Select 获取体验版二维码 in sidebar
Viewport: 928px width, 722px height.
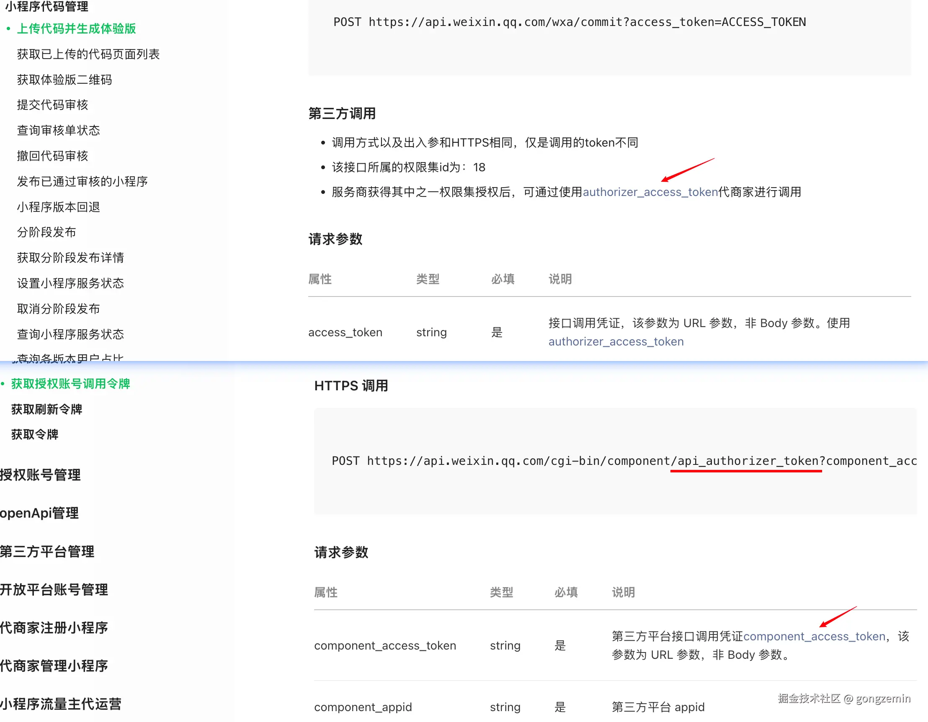64,80
